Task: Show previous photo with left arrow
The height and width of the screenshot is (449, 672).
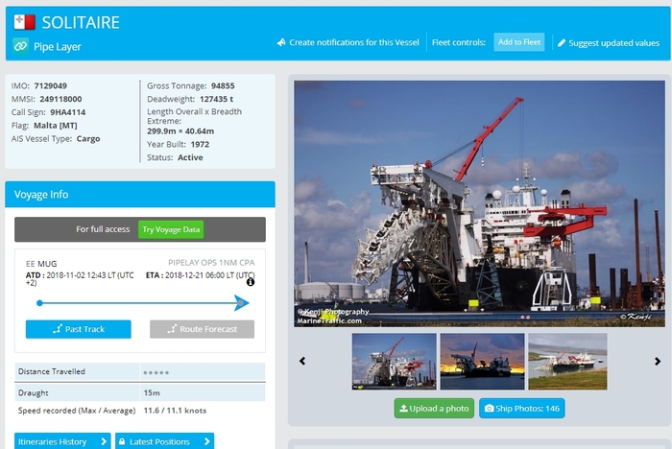Action: [x=302, y=362]
